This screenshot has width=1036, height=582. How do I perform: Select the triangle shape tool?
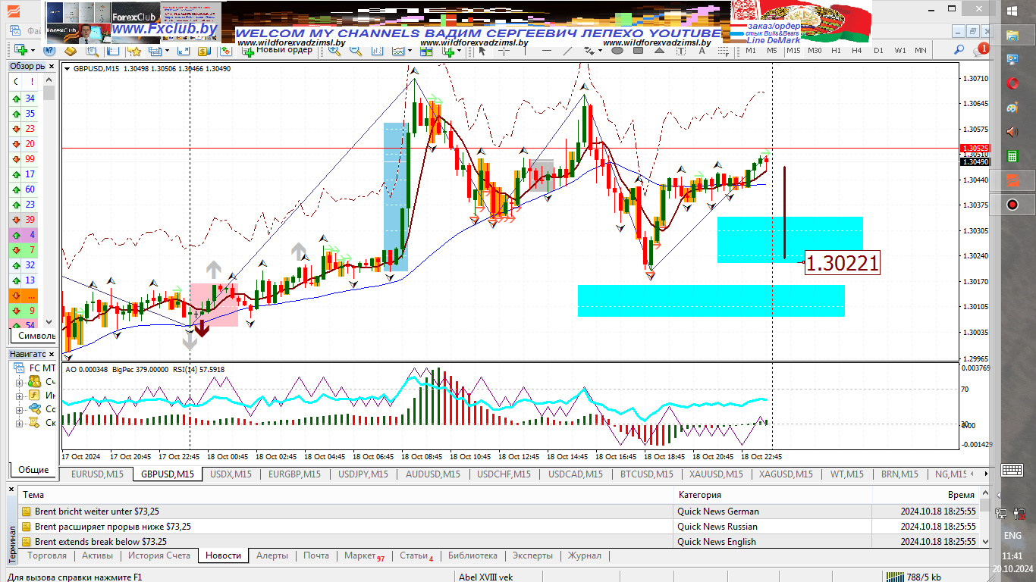click(659, 50)
